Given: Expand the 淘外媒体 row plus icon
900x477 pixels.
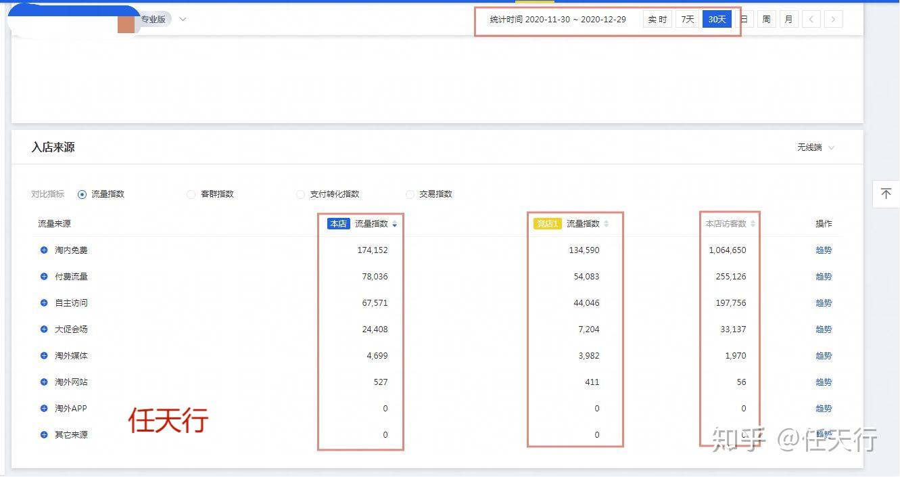Looking at the screenshot, I should click(x=44, y=356).
